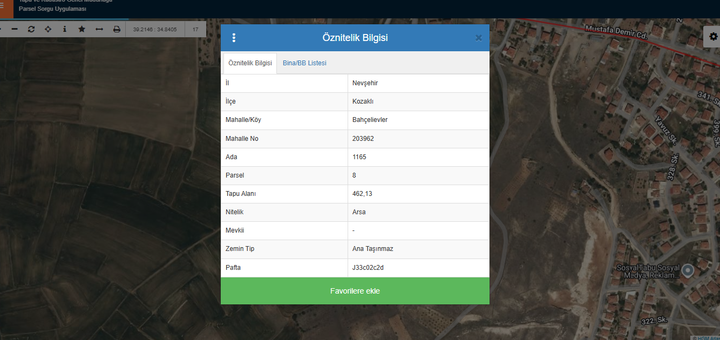Click the Sosyal Tabu map pin

(x=688, y=270)
